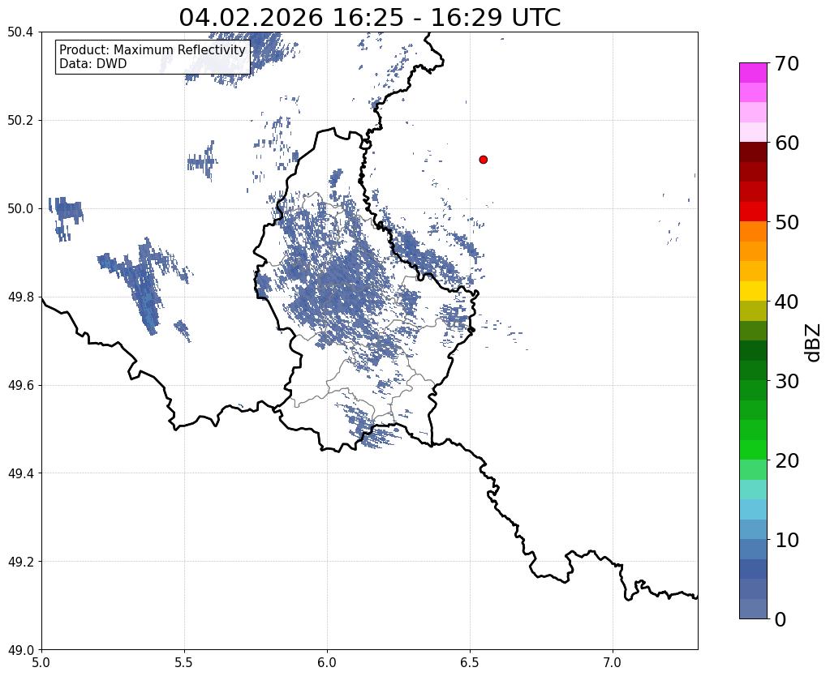Click the 5.5 longitude axis label
The height and width of the screenshot is (676, 830).
coord(184,662)
